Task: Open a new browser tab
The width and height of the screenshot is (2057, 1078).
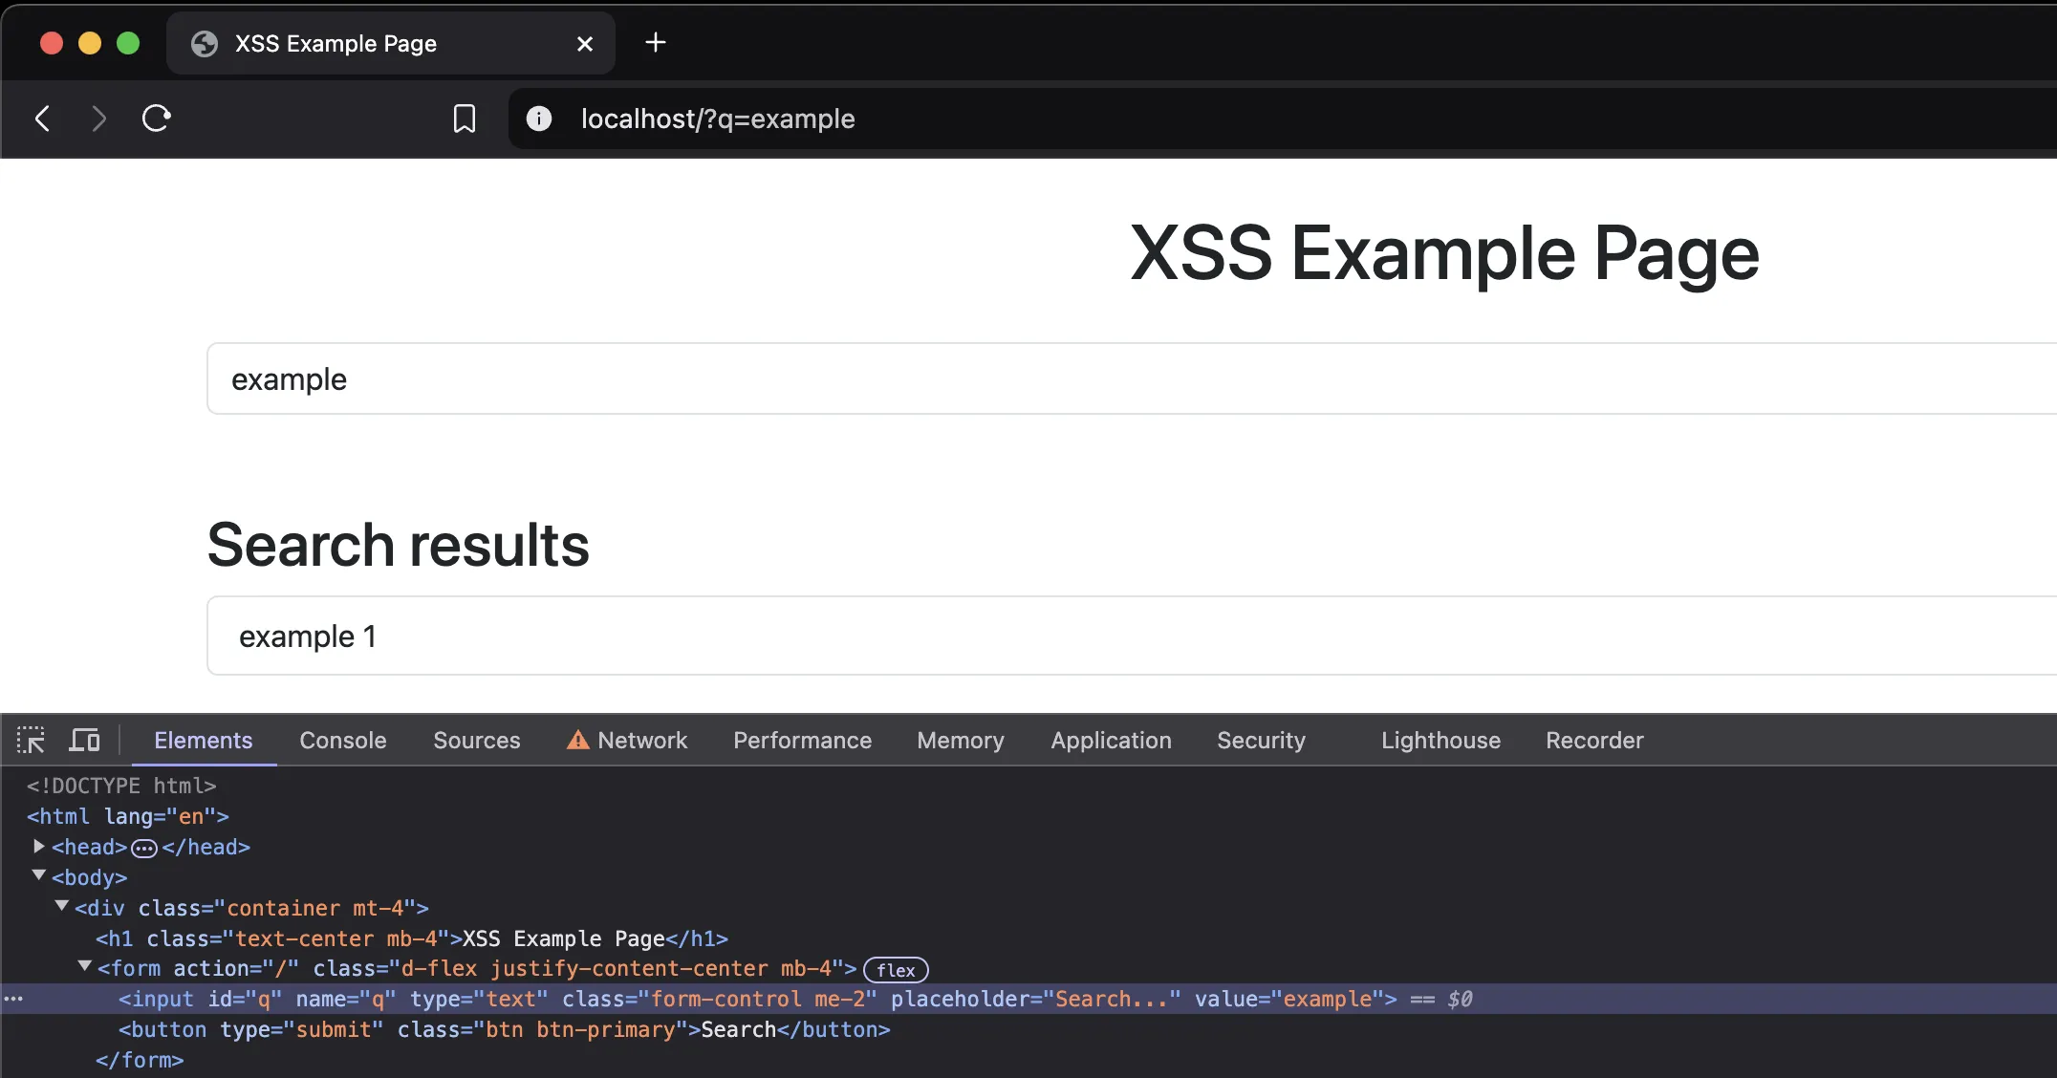Action: coord(655,43)
